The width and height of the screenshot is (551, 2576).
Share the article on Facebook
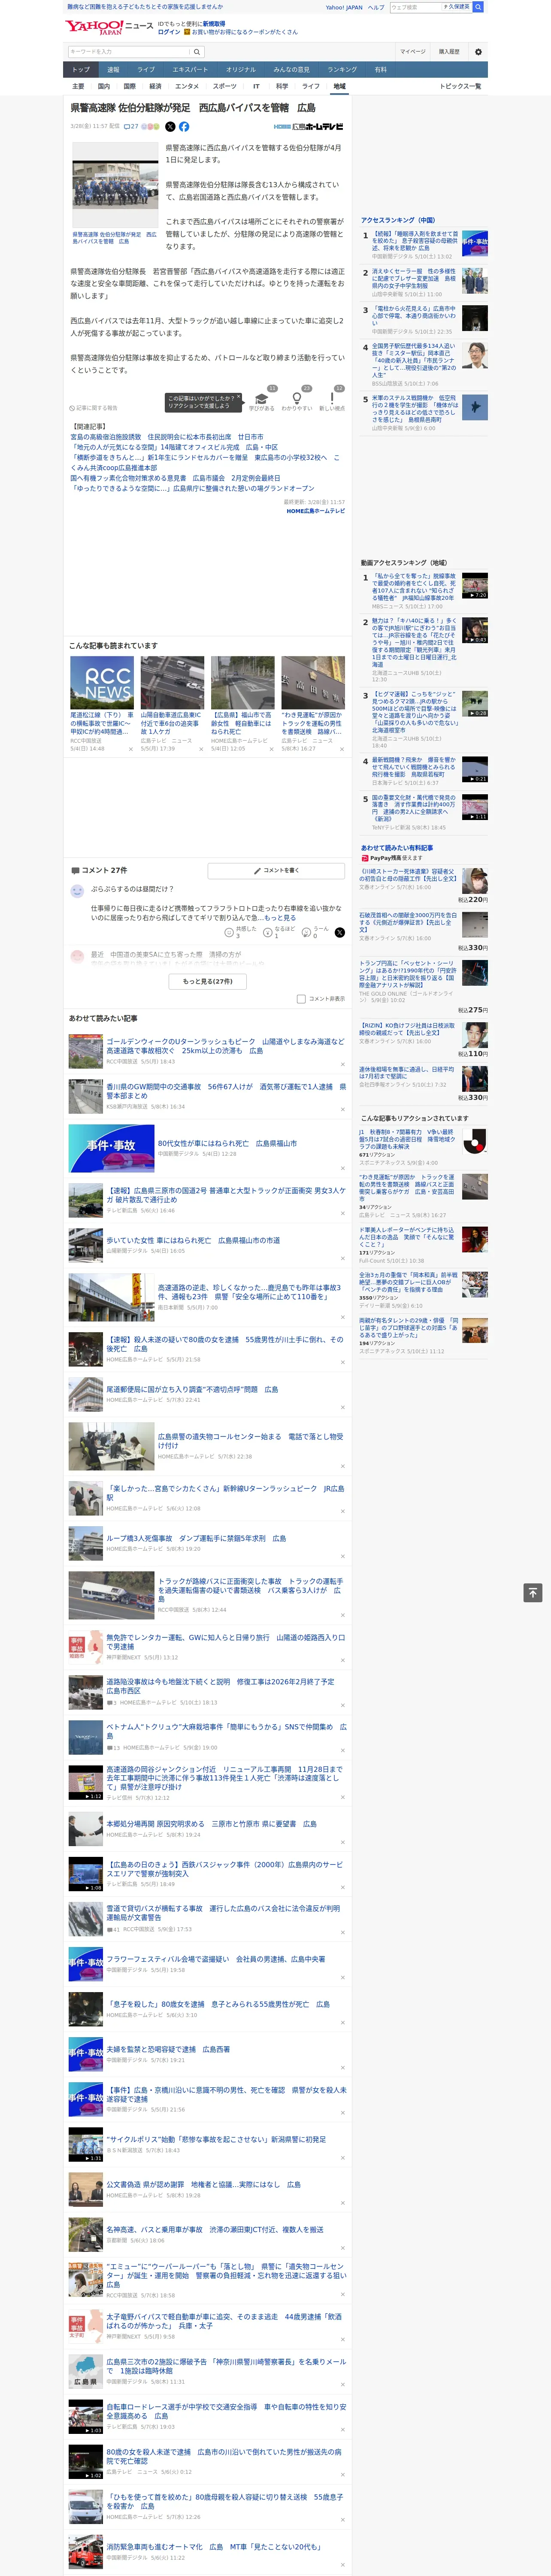tap(184, 127)
